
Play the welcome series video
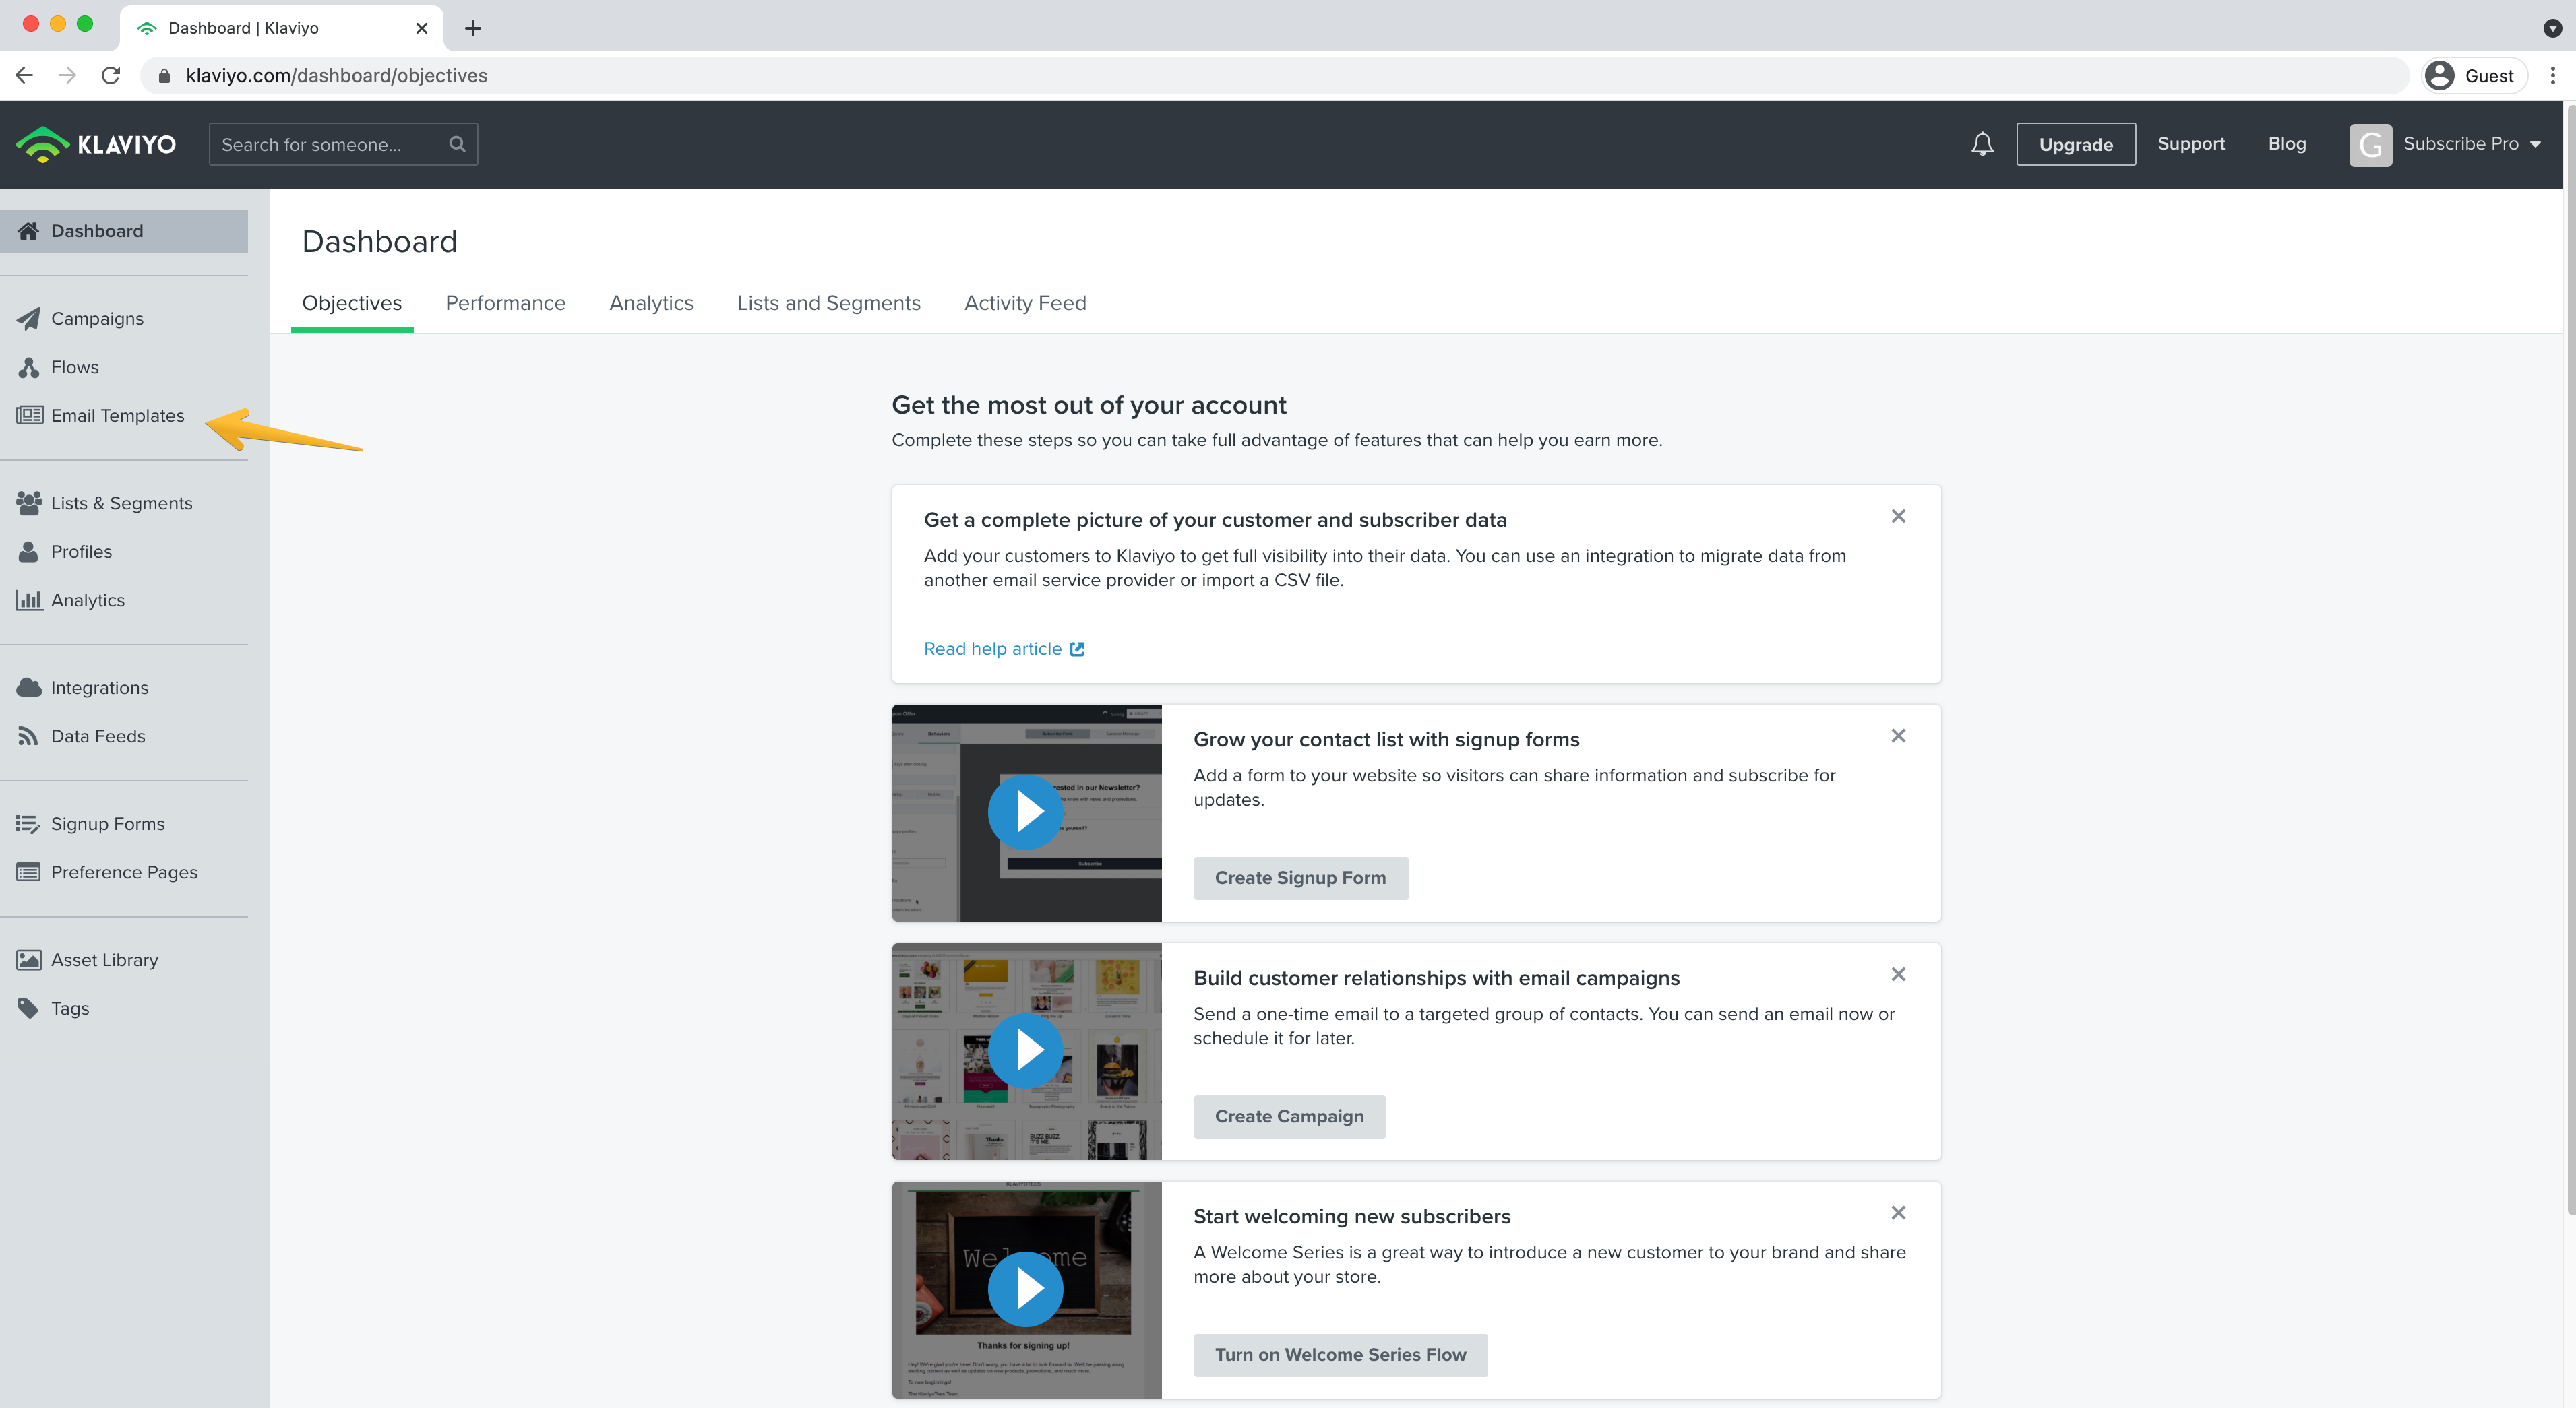(x=1025, y=1288)
